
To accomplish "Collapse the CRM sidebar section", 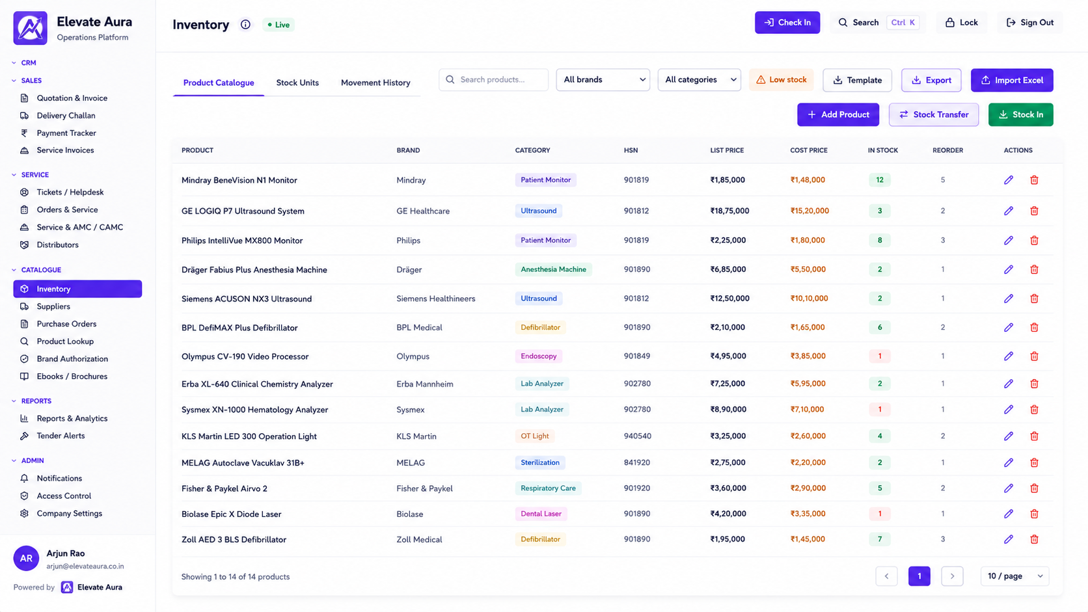I will click(24, 63).
